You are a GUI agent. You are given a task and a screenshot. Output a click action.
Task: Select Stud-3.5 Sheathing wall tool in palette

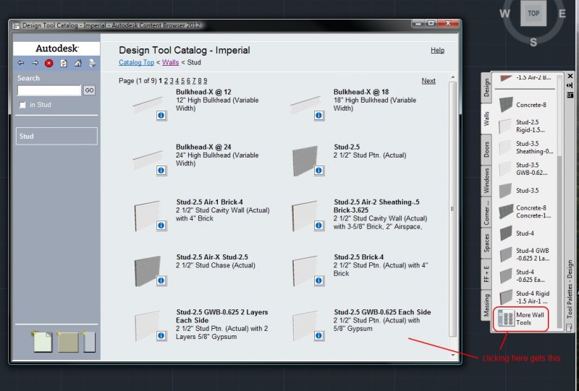[x=525, y=147]
